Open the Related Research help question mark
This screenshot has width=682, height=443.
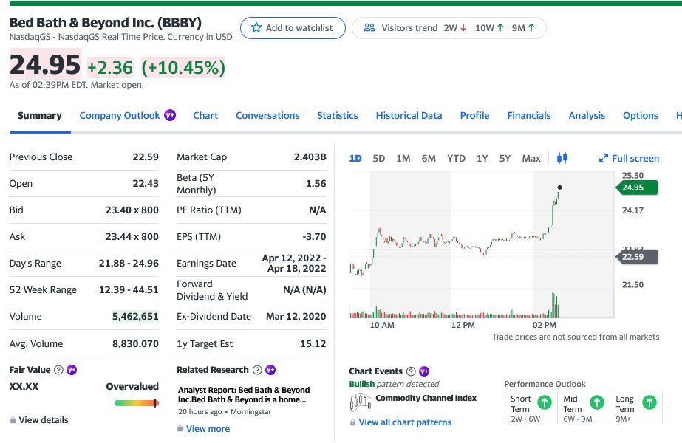coord(257,370)
